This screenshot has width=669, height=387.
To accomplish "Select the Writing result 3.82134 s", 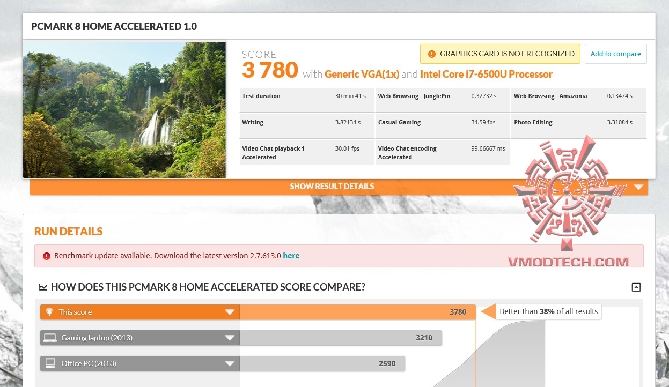I will tap(348, 122).
